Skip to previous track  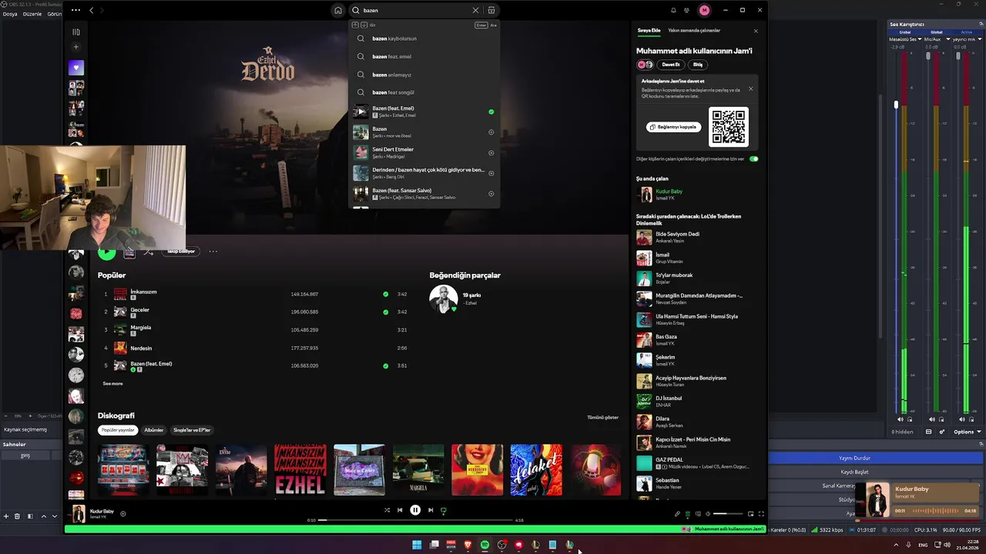click(x=400, y=510)
